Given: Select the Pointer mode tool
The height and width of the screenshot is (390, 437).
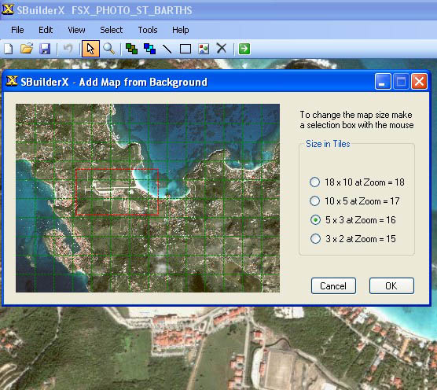Looking at the screenshot, I should [x=90, y=49].
